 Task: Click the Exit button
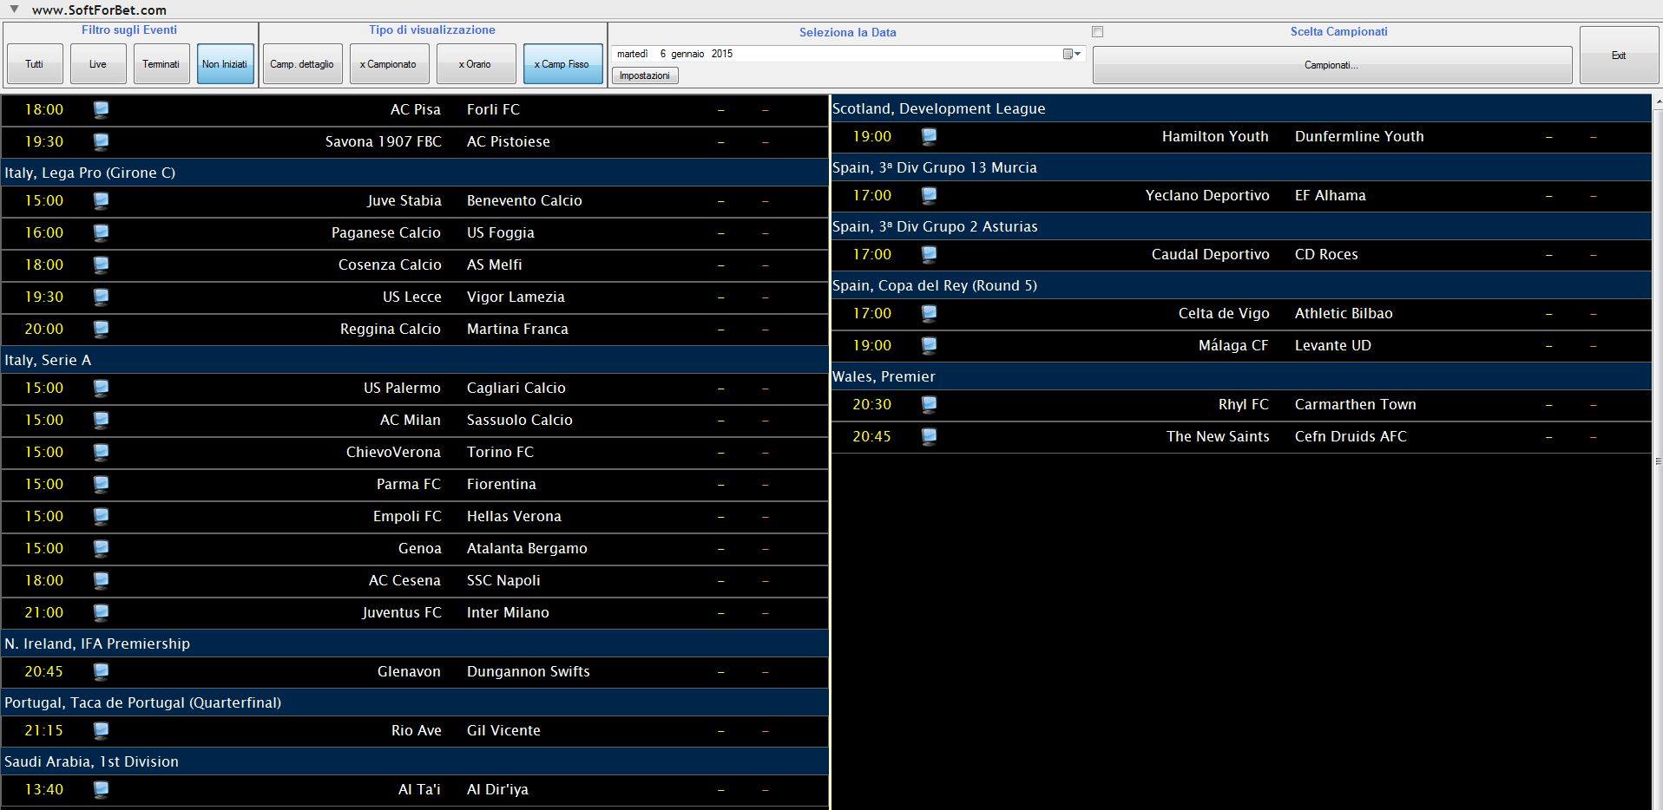tap(1619, 56)
